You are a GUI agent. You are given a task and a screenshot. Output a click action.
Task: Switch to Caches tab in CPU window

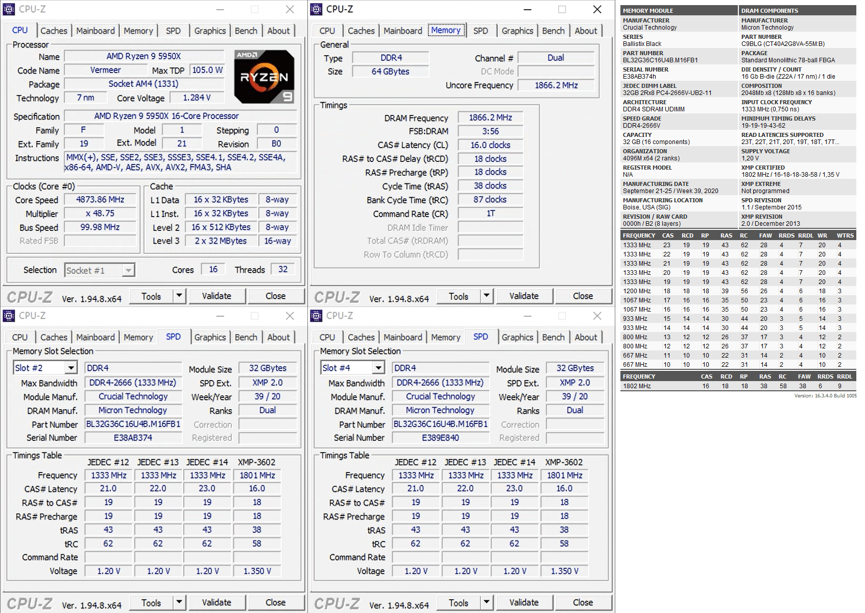point(54,31)
